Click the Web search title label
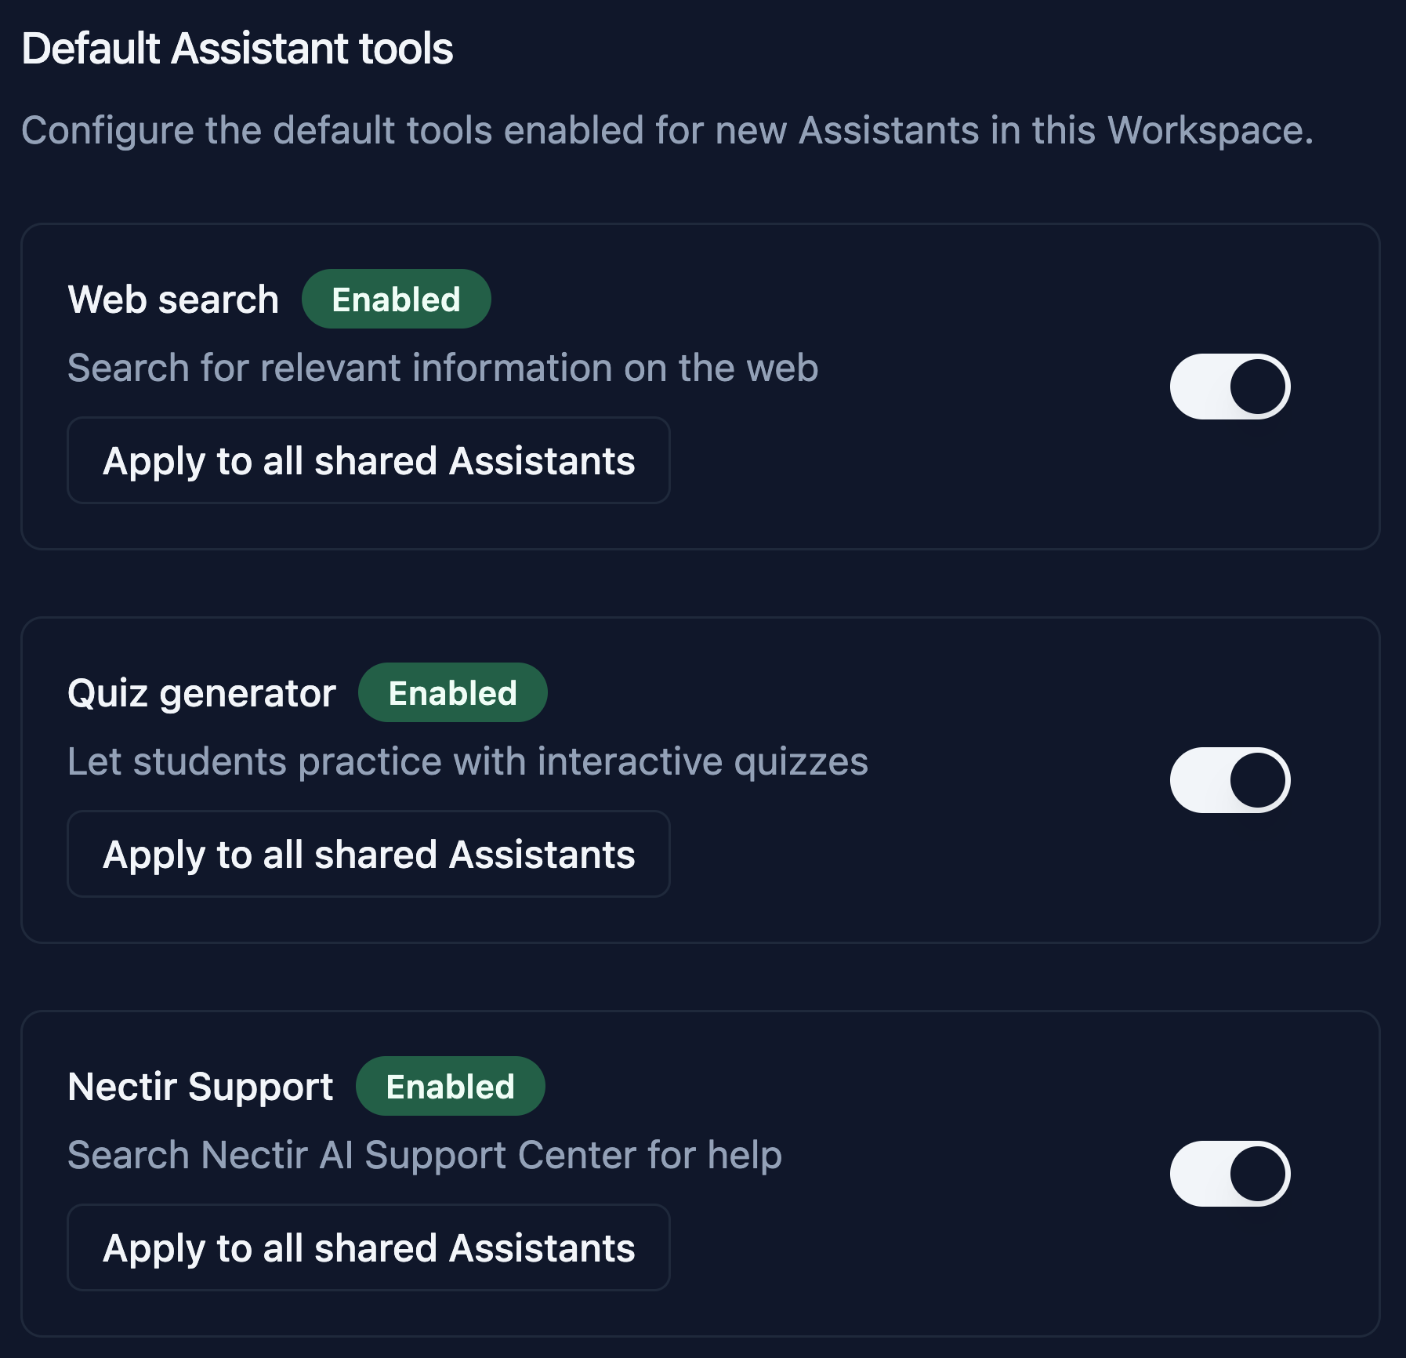 click(x=172, y=298)
